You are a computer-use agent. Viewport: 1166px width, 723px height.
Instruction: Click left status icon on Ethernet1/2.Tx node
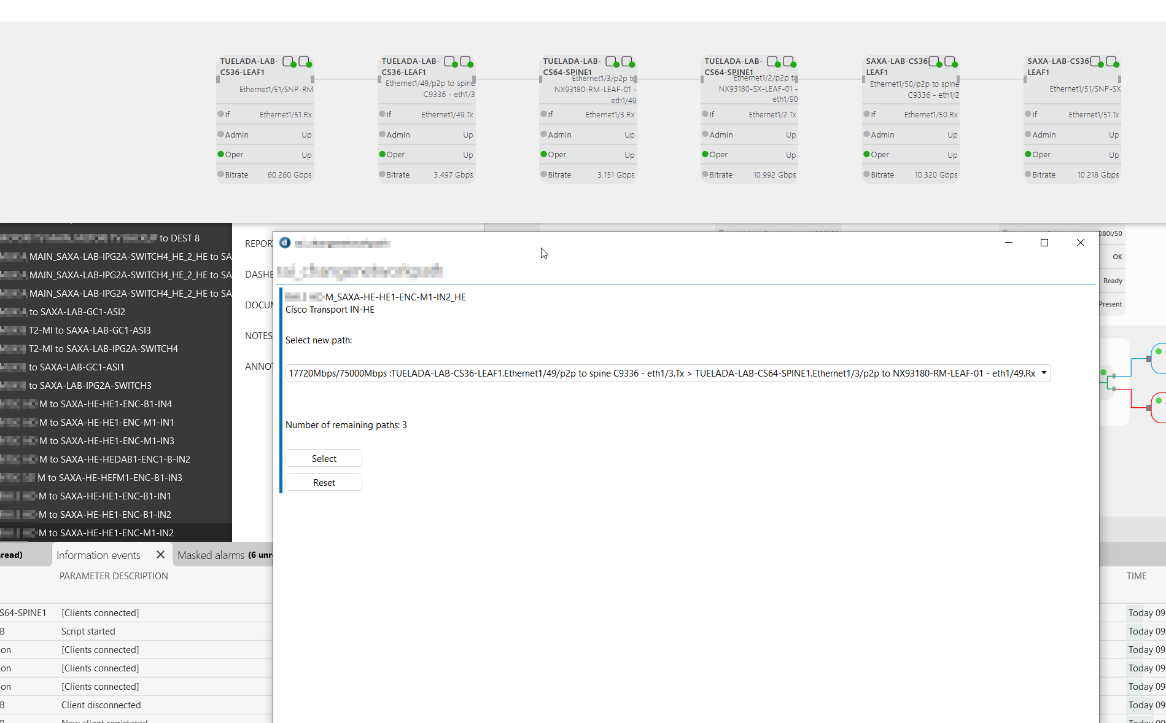click(x=773, y=61)
